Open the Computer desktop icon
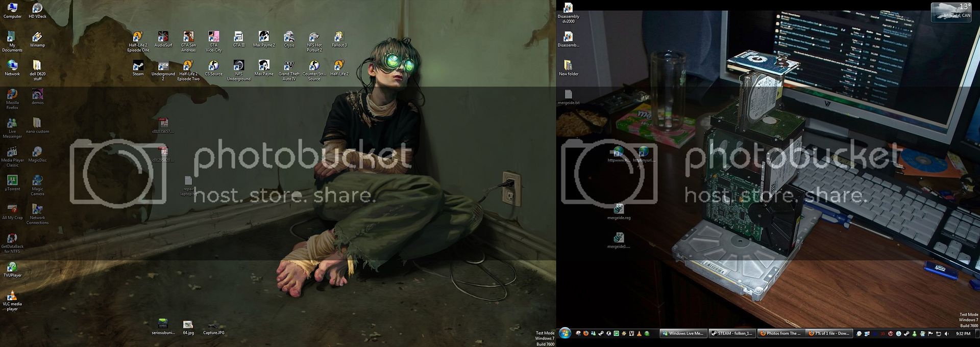 point(12,10)
